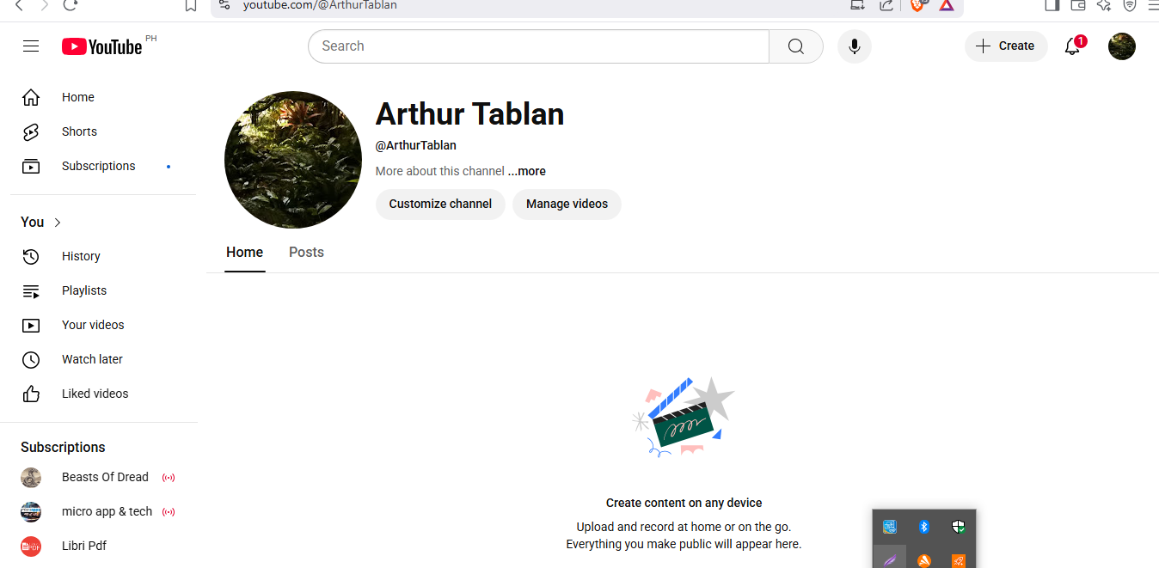Click the Subscriptions section heading
This screenshot has height=568, width=1159.
[63, 448]
